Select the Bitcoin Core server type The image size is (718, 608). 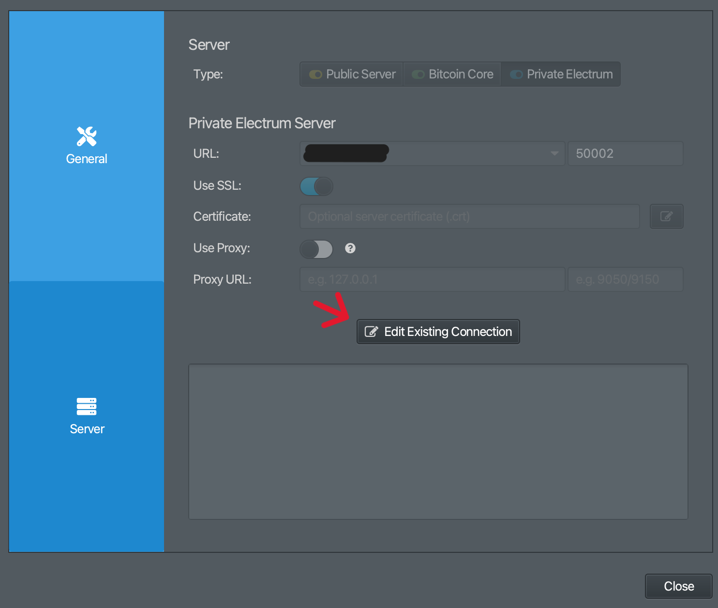tap(452, 74)
